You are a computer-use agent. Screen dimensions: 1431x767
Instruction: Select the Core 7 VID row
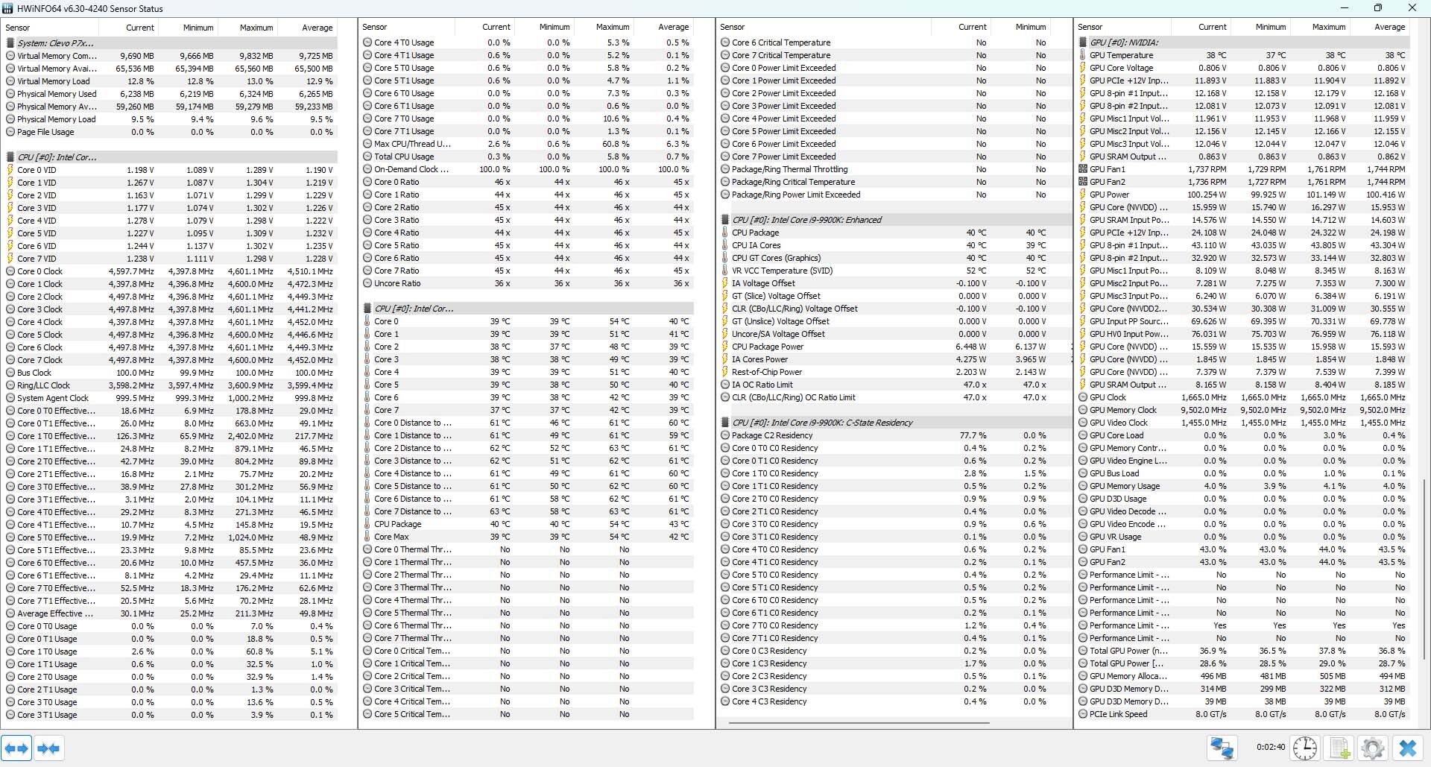click(170, 259)
